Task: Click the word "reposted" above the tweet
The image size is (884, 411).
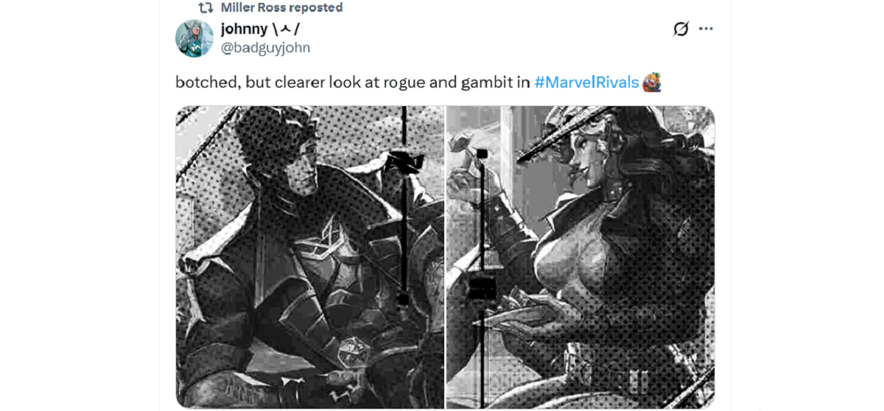Action: pos(316,8)
